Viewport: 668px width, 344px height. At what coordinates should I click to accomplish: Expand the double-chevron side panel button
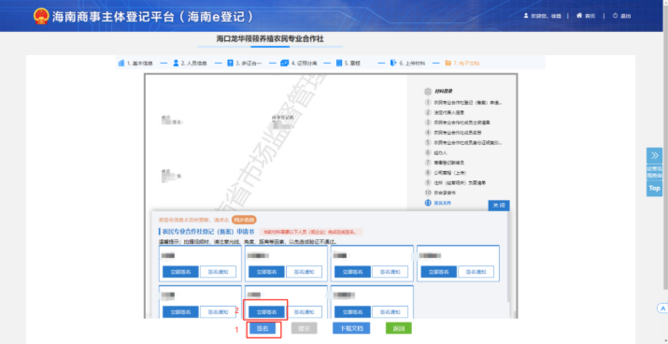pos(654,155)
